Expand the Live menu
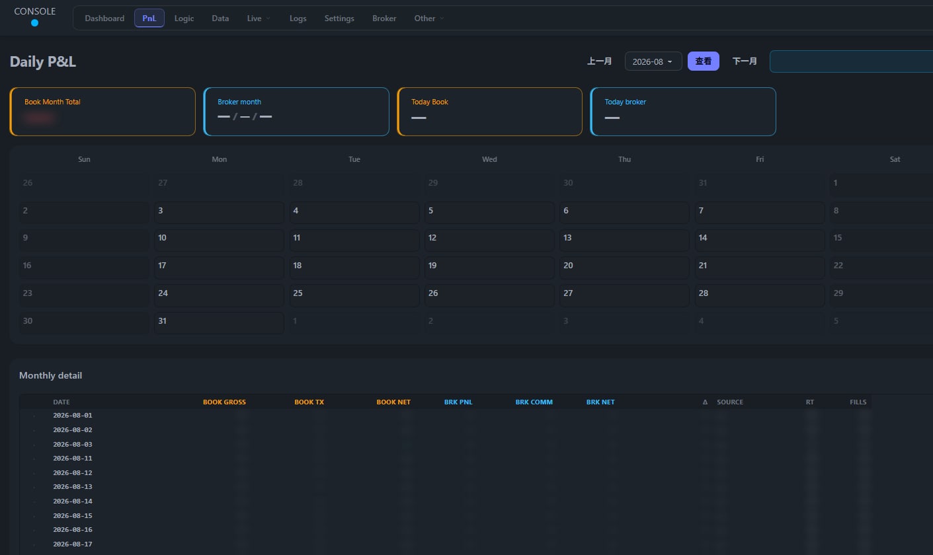Screen dimensions: 933x555 (259, 18)
